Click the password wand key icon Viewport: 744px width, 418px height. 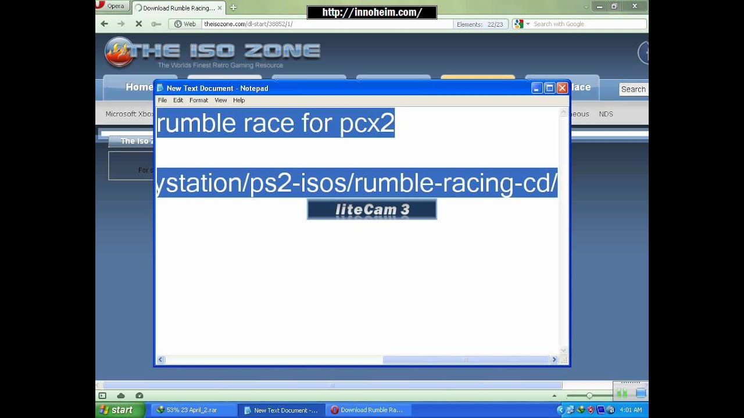[156, 24]
